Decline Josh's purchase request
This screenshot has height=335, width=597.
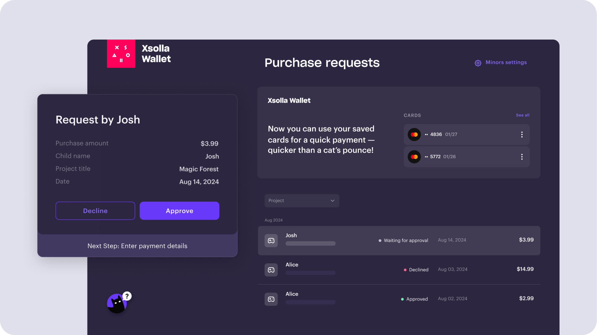[95, 211]
